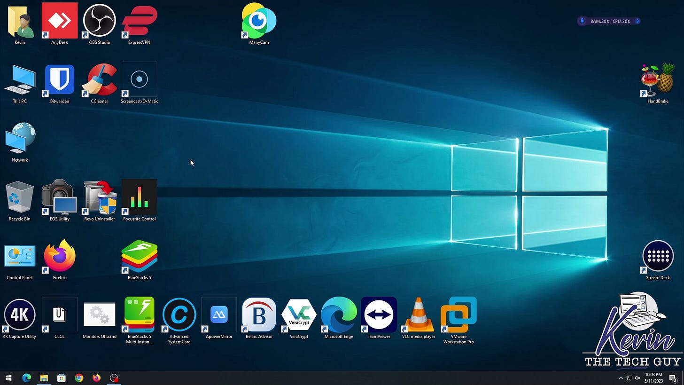Click the VeraCrypt shortcut
684x385 pixels.
point(299,318)
